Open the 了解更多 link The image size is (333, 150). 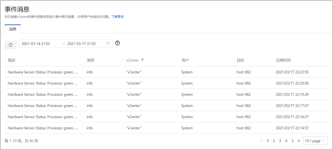click(118, 17)
